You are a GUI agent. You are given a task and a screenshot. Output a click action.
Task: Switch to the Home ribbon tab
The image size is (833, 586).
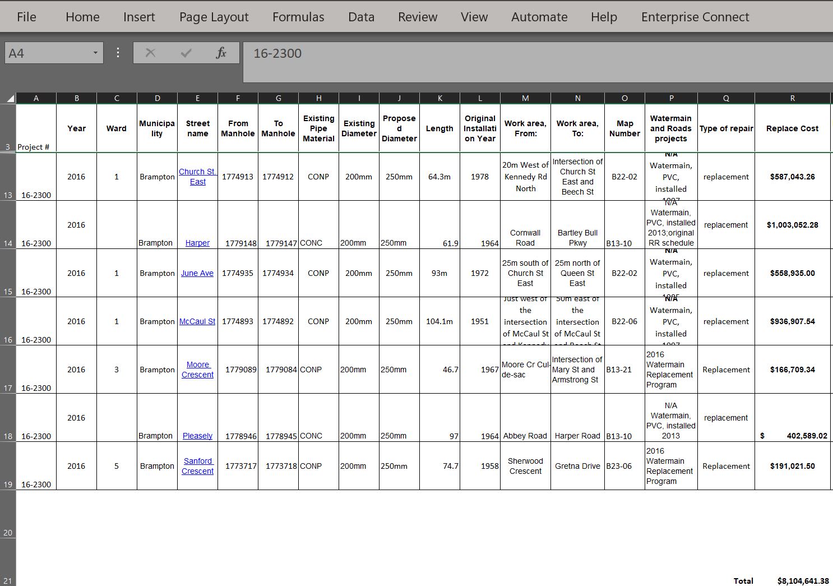(82, 17)
